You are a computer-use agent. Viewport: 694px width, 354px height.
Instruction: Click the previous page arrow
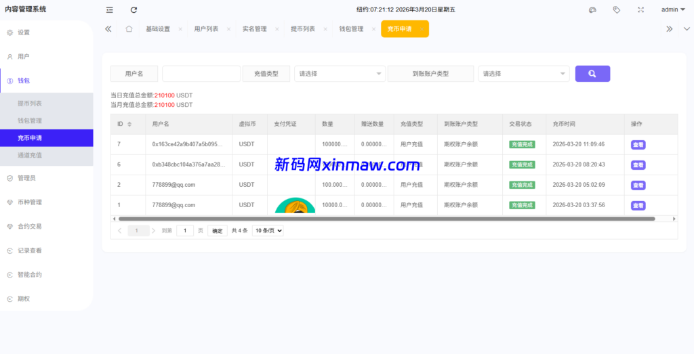click(x=119, y=231)
